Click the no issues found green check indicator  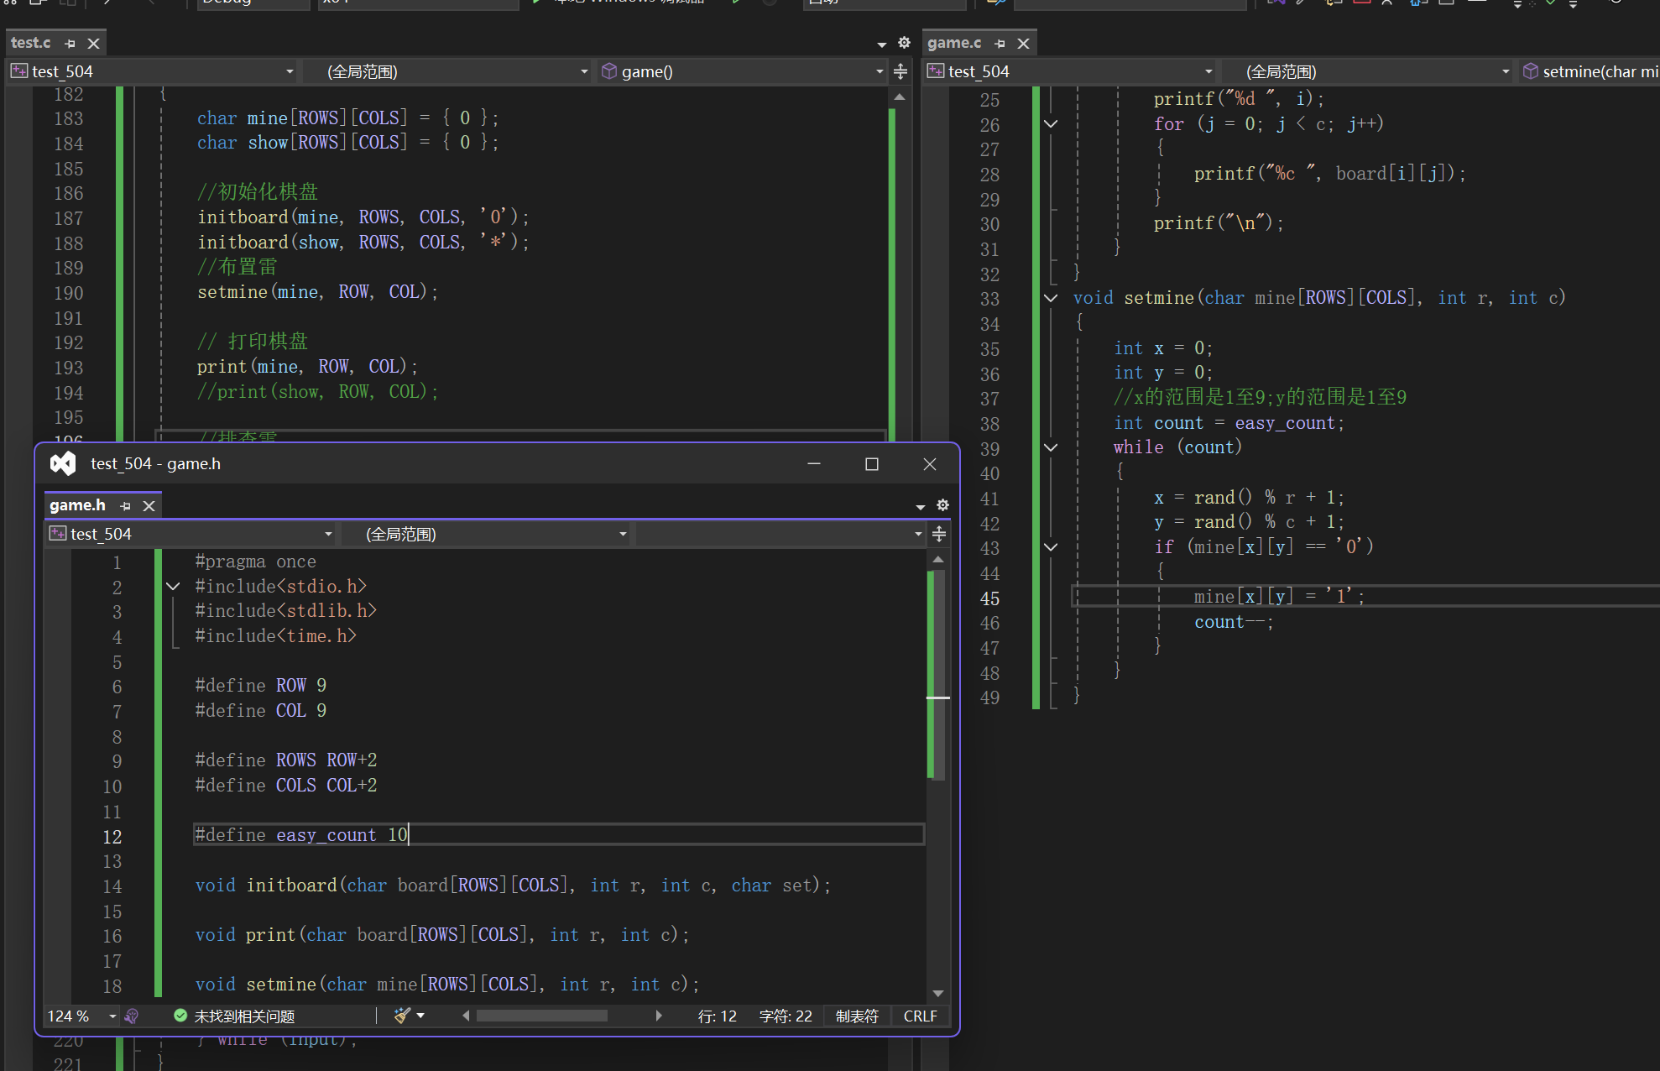click(x=180, y=1016)
